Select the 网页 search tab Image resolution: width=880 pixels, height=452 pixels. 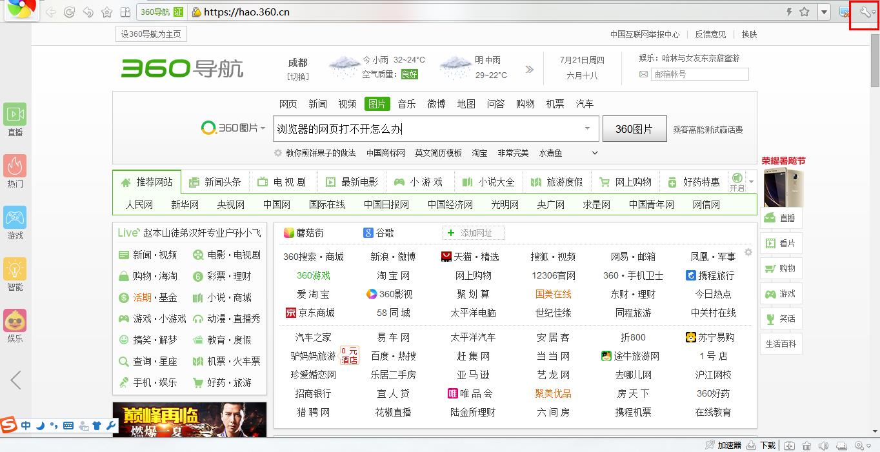point(288,104)
